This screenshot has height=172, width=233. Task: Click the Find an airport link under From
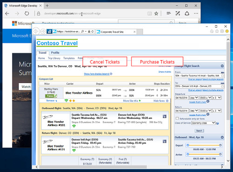point(195,79)
